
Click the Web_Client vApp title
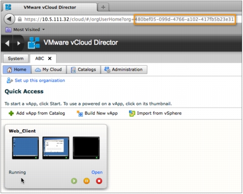click(22, 131)
